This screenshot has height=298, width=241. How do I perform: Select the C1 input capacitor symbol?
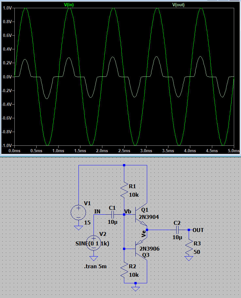112,214
